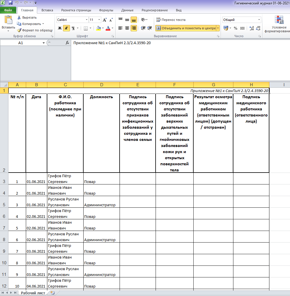
Task: Open Clipboard (Буфер обмена) dialog launcher
Action: [x=52, y=36]
